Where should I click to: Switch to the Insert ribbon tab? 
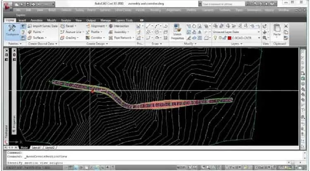click(22, 20)
